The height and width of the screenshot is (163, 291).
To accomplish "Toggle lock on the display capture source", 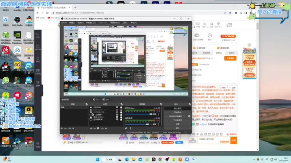I will point(121,120).
